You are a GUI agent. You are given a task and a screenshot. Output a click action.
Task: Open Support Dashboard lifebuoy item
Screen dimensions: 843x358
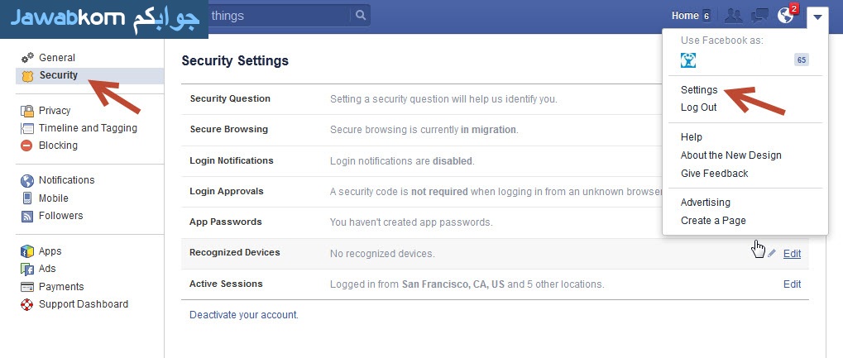tap(74, 304)
